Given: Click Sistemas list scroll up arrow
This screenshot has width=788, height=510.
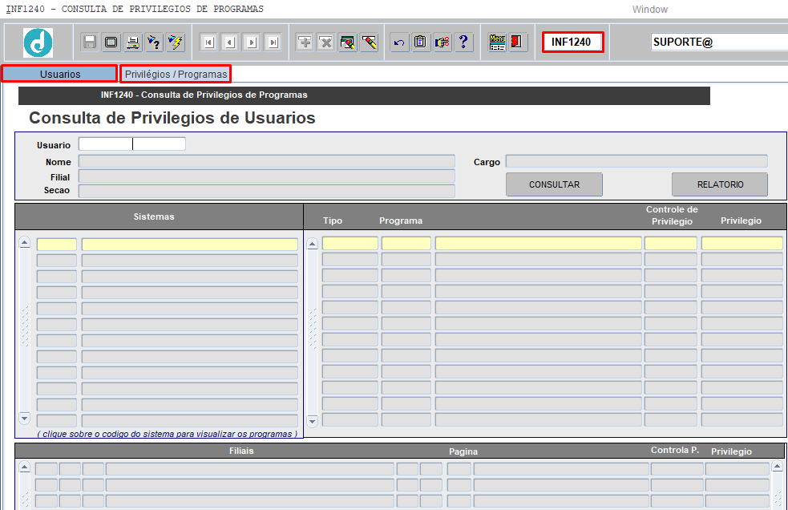Looking at the screenshot, I should coord(24,243).
